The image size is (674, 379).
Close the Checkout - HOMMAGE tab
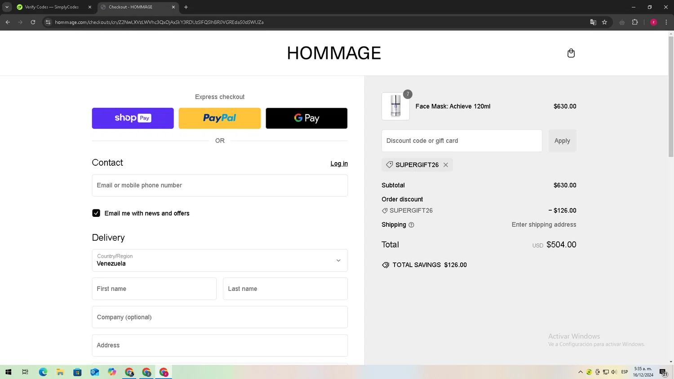(x=173, y=7)
